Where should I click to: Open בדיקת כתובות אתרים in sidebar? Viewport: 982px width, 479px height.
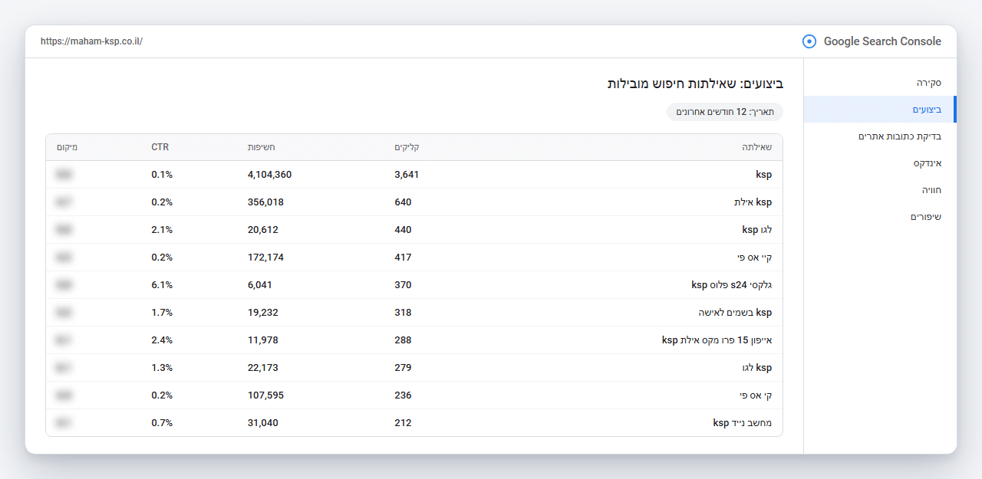pos(900,136)
